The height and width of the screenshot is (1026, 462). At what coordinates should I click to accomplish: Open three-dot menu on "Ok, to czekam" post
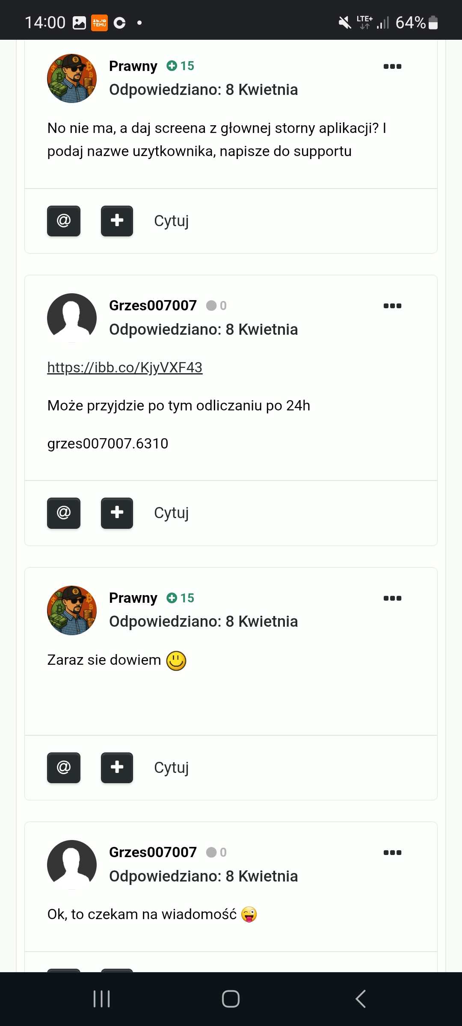(392, 852)
